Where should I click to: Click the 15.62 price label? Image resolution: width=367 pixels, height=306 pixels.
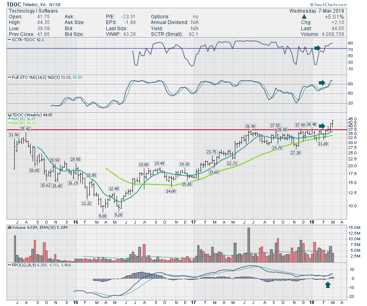46,185
